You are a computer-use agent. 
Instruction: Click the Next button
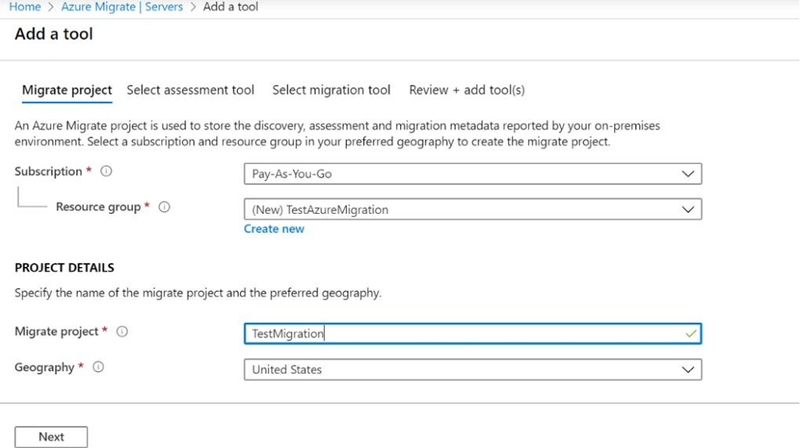[51, 437]
